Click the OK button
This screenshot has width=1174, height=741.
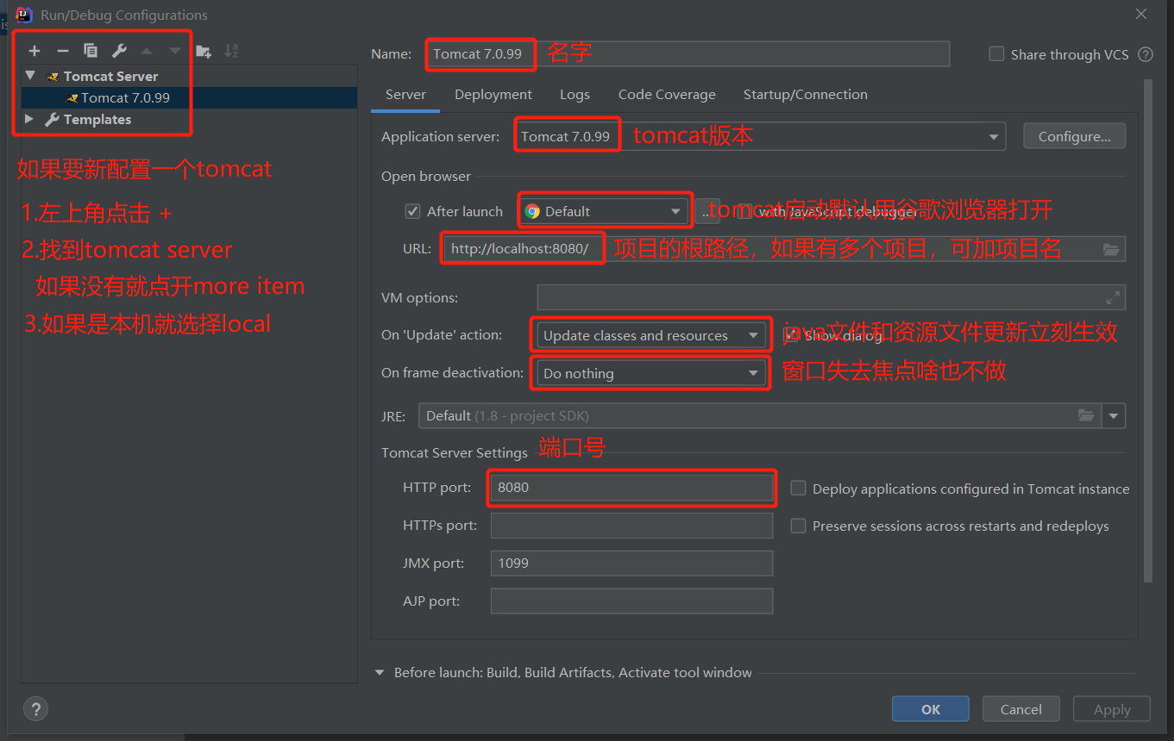[x=931, y=709]
